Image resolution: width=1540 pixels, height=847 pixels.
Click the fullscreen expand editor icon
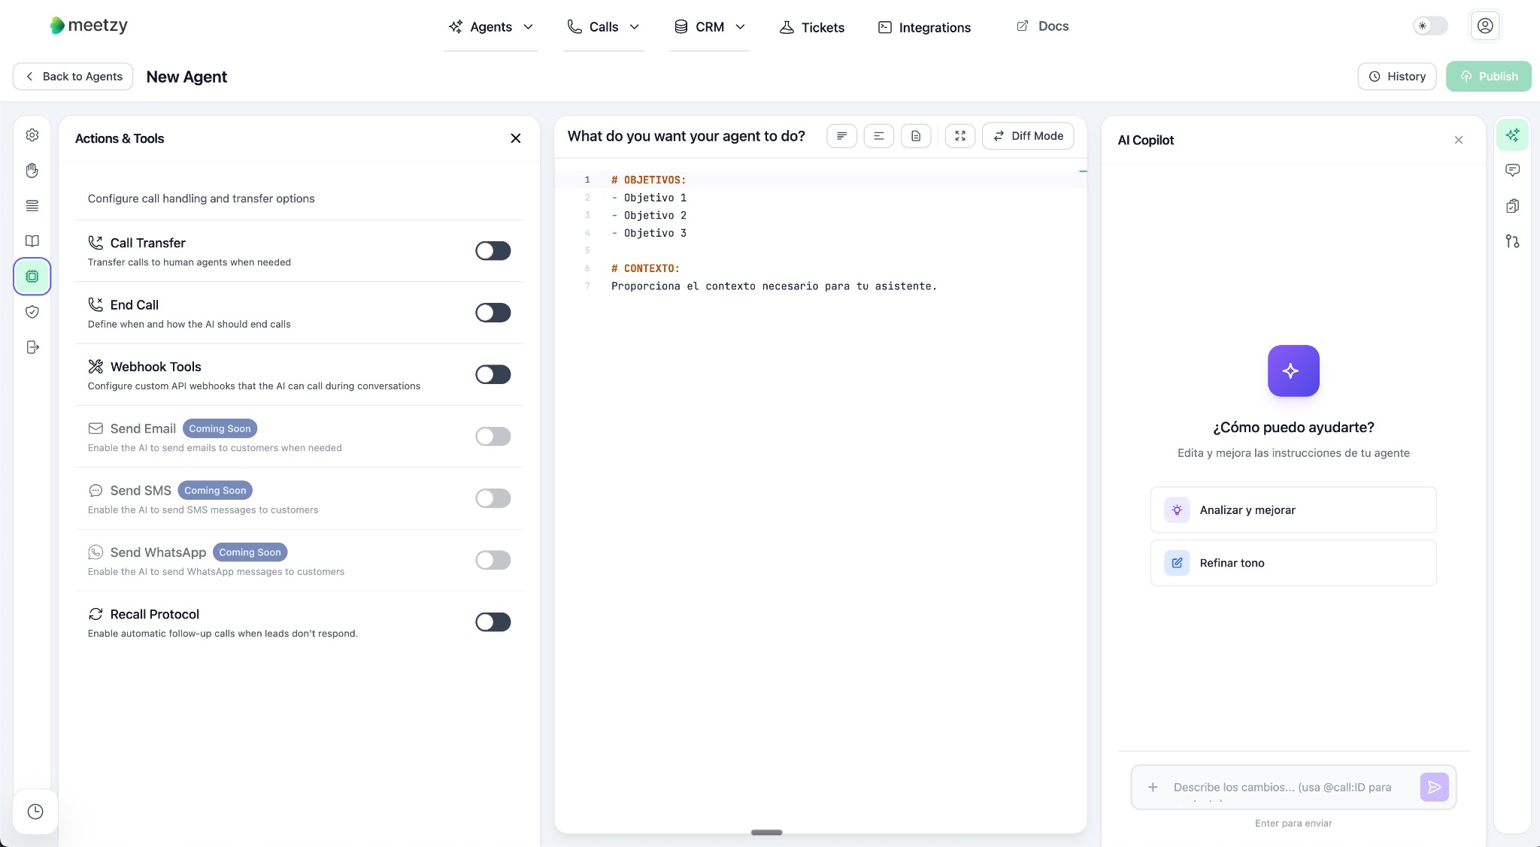pyautogui.click(x=960, y=136)
